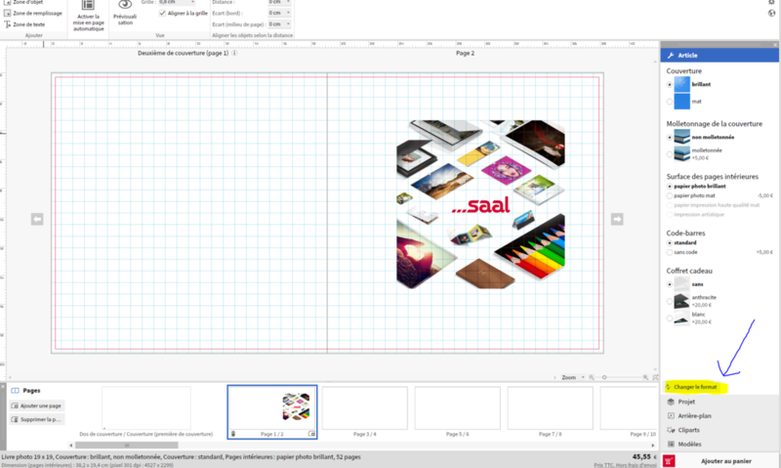
Task: Select standard code-barres option
Action: coord(670,242)
